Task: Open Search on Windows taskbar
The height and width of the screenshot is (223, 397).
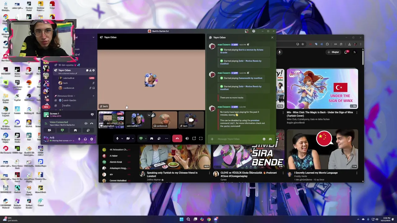Action: (x=188, y=219)
